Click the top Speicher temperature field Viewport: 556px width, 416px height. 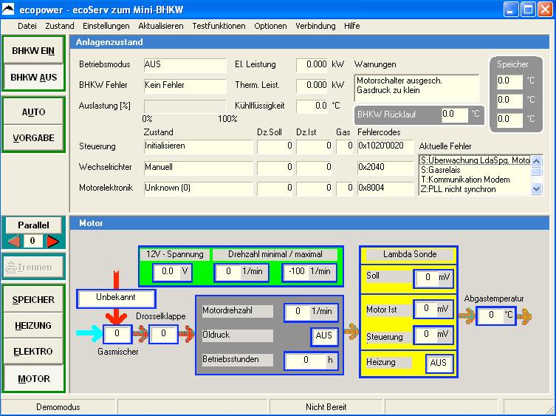(x=509, y=81)
